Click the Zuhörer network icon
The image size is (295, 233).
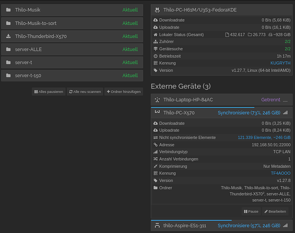(x=155, y=41)
